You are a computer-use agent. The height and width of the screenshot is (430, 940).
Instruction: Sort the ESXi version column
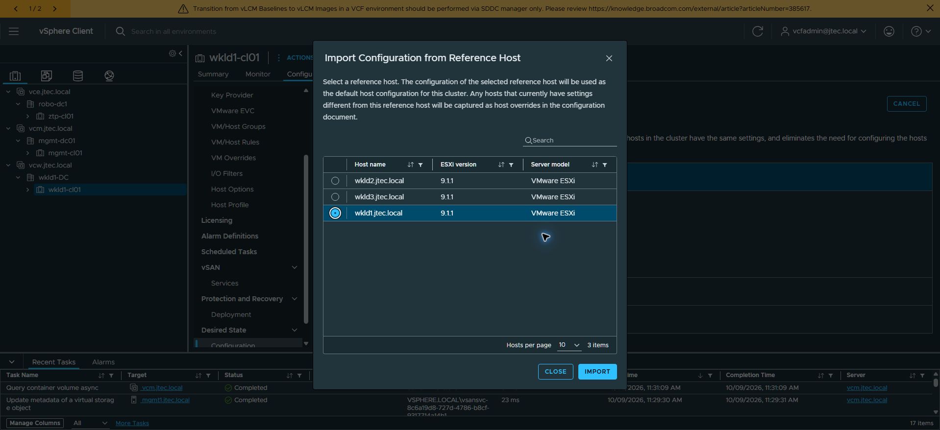[501, 165]
